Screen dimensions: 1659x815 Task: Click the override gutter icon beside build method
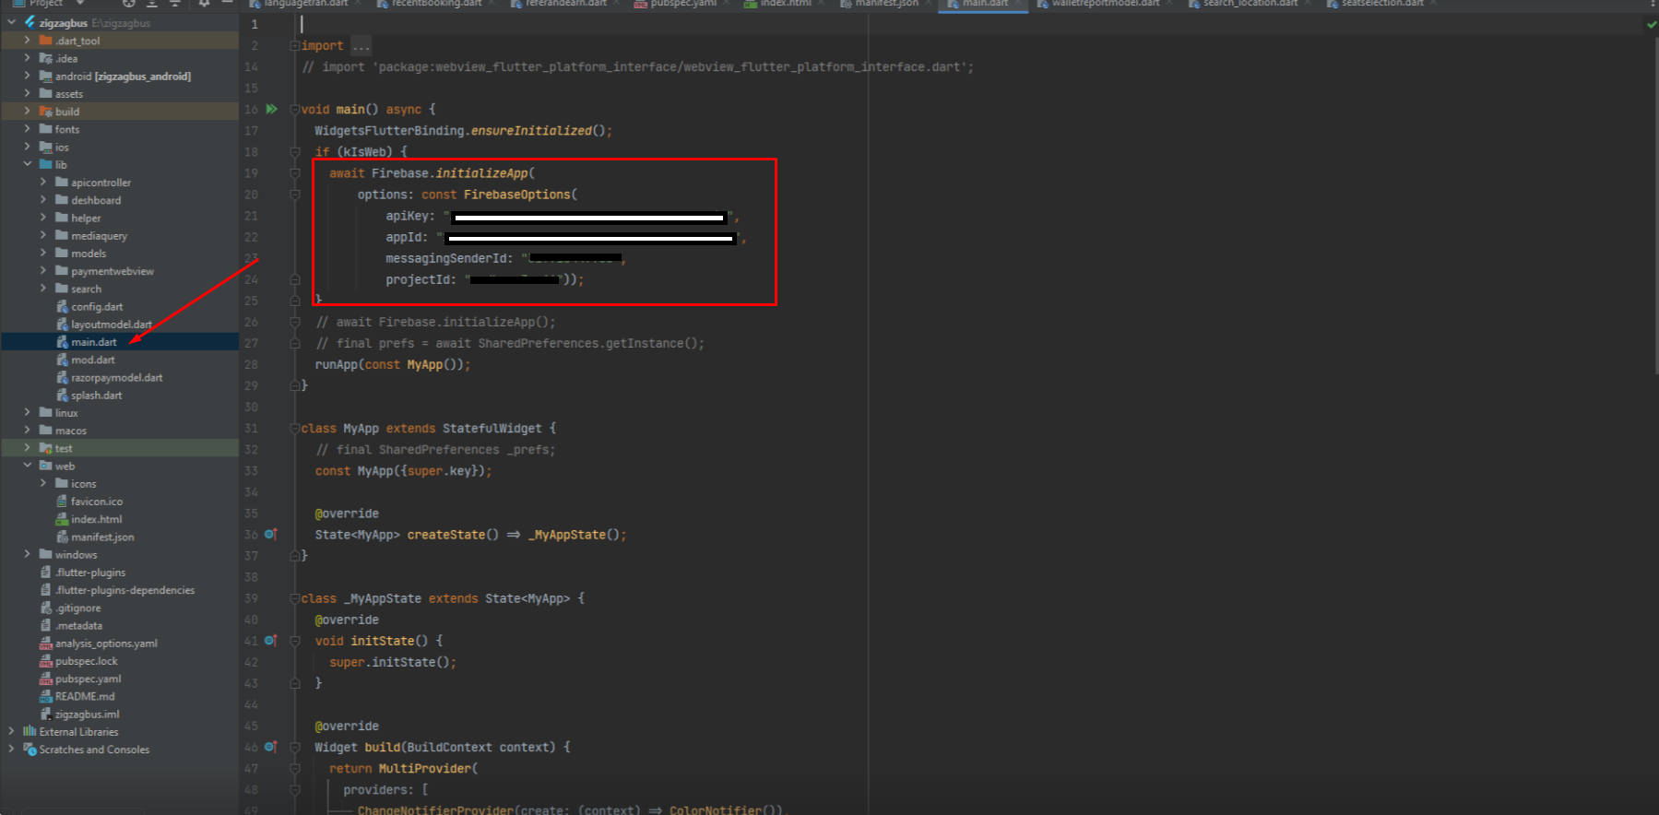[270, 747]
